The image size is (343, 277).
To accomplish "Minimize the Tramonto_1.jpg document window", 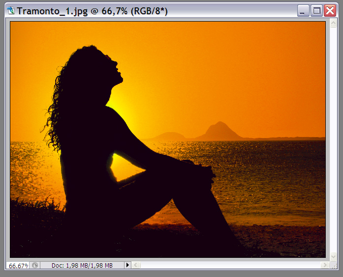I will pyautogui.click(x=304, y=11).
